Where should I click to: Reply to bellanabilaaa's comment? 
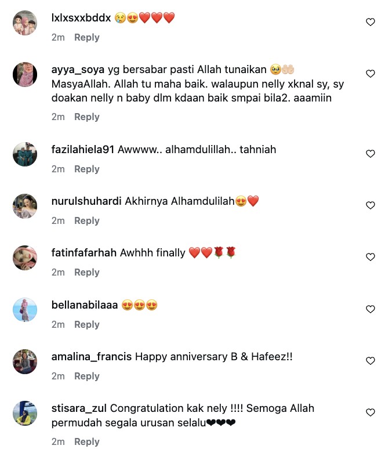click(x=87, y=325)
